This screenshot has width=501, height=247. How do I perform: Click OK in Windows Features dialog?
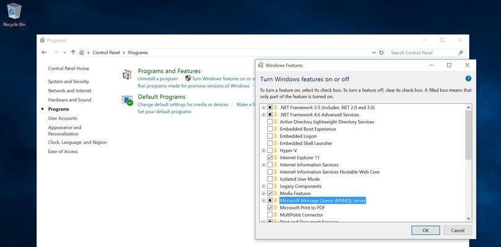click(x=425, y=230)
